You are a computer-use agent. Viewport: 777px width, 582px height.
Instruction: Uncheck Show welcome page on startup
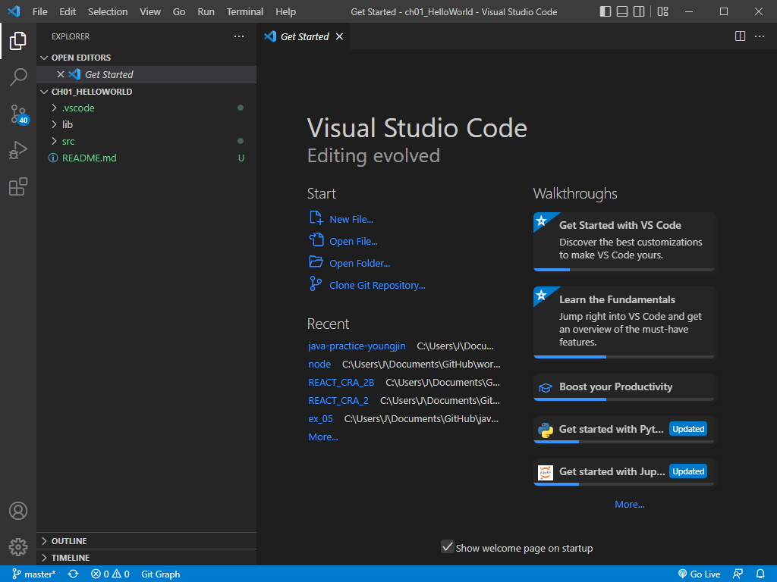click(x=448, y=547)
